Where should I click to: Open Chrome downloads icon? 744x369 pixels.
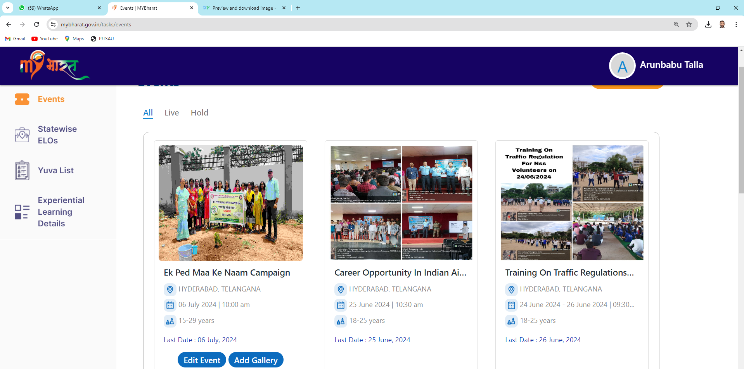coord(708,24)
